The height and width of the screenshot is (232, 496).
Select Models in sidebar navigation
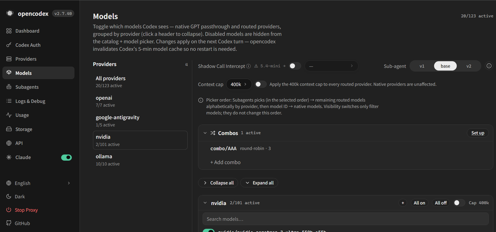38,73
